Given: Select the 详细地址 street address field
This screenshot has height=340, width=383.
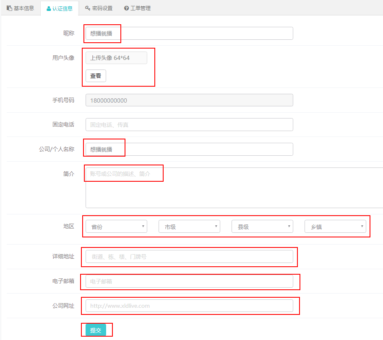Looking at the screenshot, I should (x=189, y=257).
